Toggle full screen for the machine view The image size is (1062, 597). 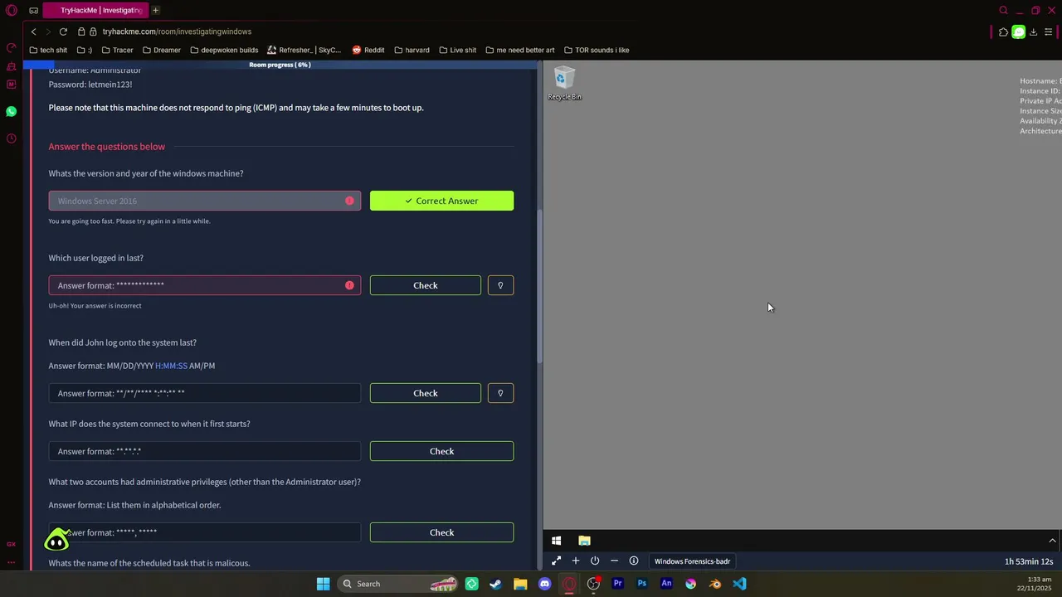(x=556, y=561)
